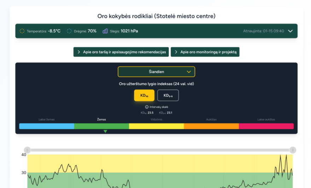Click the green triangle index marker

click(105, 132)
